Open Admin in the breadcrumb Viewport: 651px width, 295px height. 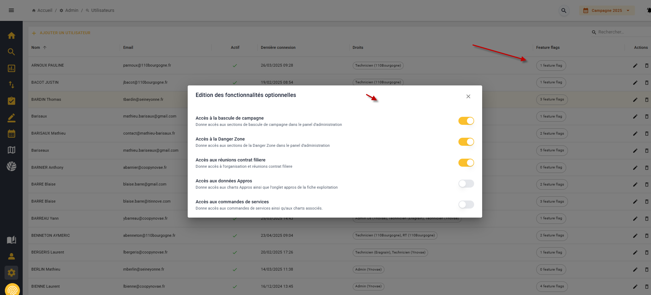click(x=72, y=10)
